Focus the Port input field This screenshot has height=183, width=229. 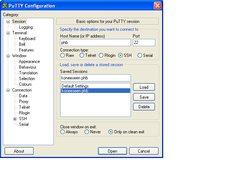(144, 43)
